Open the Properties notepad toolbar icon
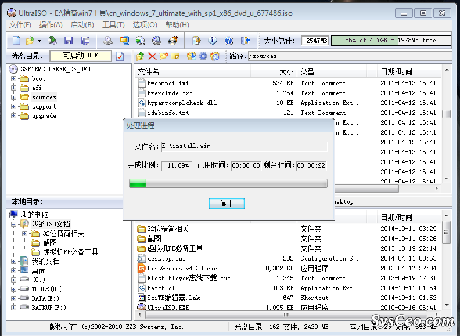Image resolution: width=460 pixels, height=336 pixels. pyautogui.click(x=196, y=41)
